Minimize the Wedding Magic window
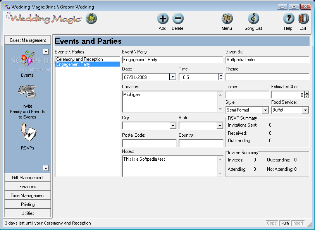The height and width of the screenshot is (230, 315). (282, 7)
